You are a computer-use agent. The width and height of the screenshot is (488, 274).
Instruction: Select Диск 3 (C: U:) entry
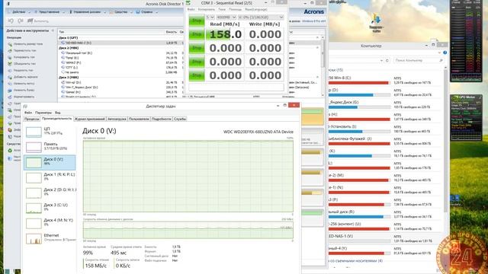click(x=50, y=208)
